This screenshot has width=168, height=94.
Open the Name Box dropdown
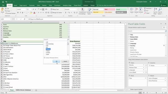coord(10,19)
